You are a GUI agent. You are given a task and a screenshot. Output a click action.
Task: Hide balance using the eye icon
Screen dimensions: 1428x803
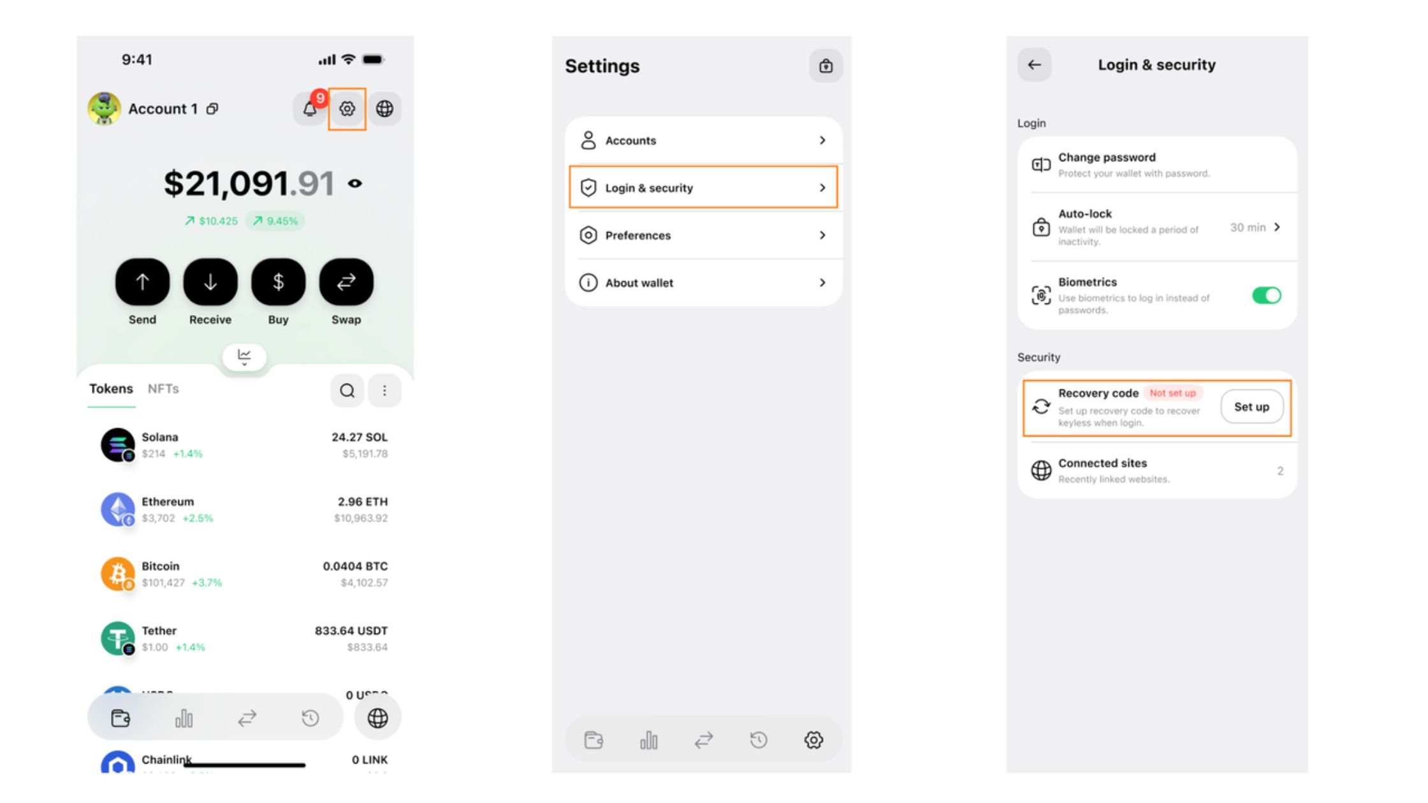click(x=355, y=184)
